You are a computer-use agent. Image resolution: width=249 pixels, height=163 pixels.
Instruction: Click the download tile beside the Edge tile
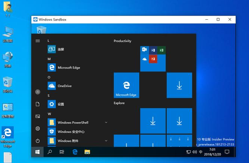coord(179,85)
